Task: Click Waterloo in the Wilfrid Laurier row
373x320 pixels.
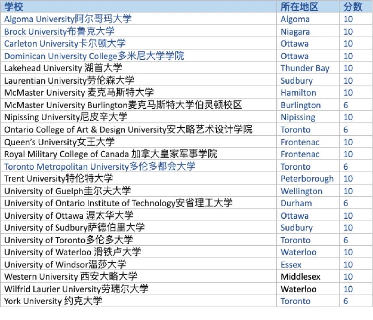Action: (x=298, y=289)
